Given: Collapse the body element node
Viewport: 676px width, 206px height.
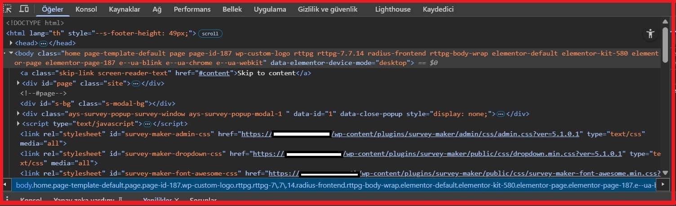Looking at the screenshot, I should (x=11, y=53).
